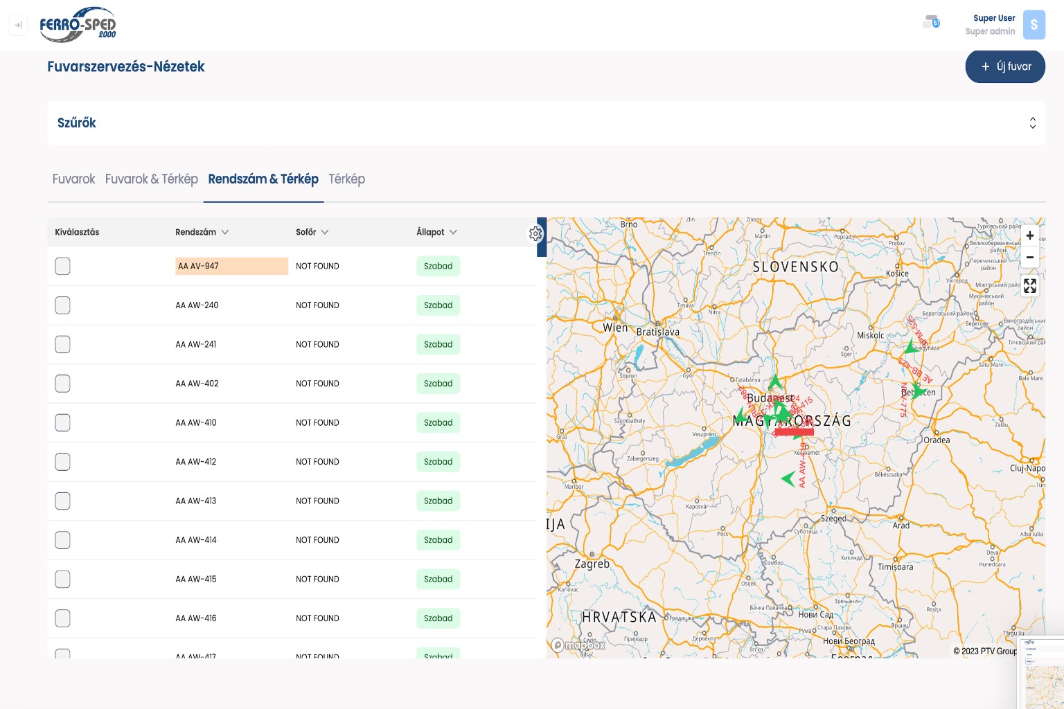
Task: Check the row AA AW-414 checkbox
Action: tap(62, 540)
